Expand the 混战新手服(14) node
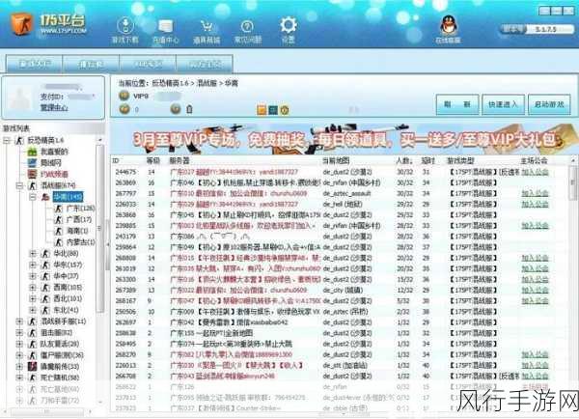Image resolution: width=579 pixels, height=419 pixels. point(19,321)
